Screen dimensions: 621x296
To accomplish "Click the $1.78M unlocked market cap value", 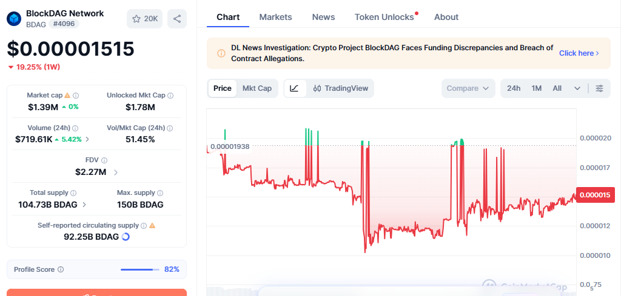I will (140, 107).
